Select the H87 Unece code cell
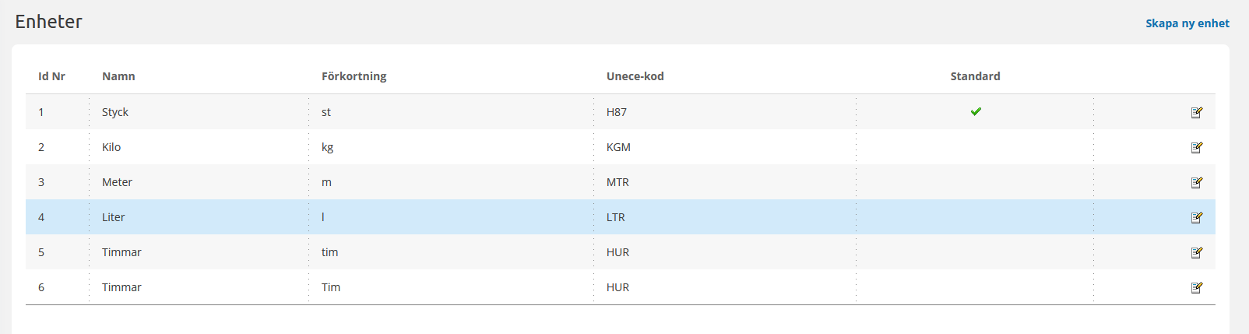The height and width of the screenshot is (334, 1249). click(x=617, y=112)
